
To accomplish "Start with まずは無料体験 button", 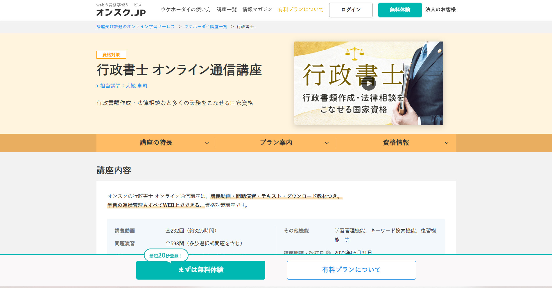I will (x=200, y=270).
